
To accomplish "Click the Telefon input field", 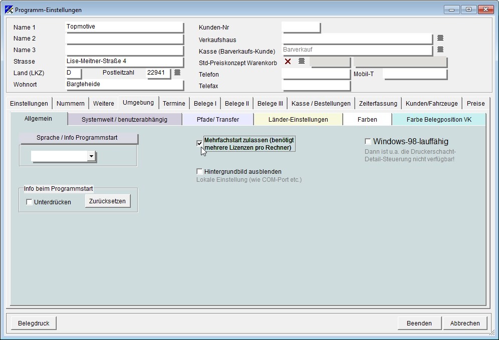I will [316, 74].
